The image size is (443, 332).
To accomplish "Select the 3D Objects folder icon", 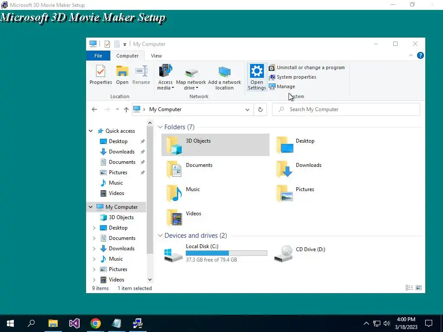I will coord(173,145).
